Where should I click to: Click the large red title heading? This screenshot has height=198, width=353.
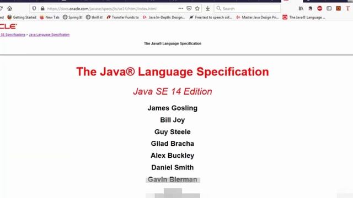click(x=173, y=72)
